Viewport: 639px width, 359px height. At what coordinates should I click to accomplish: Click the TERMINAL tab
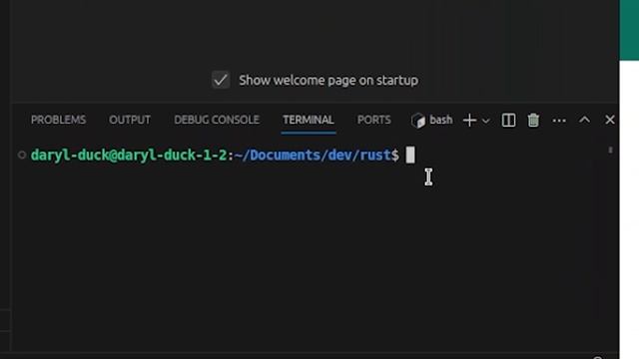tap(309, 120)
